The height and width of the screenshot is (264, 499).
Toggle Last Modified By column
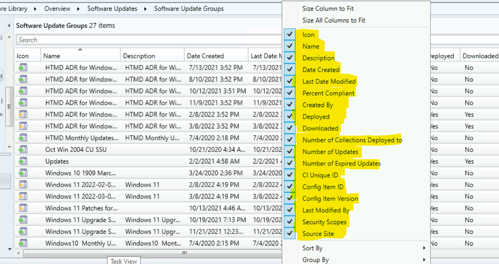[x=290, y=210]
